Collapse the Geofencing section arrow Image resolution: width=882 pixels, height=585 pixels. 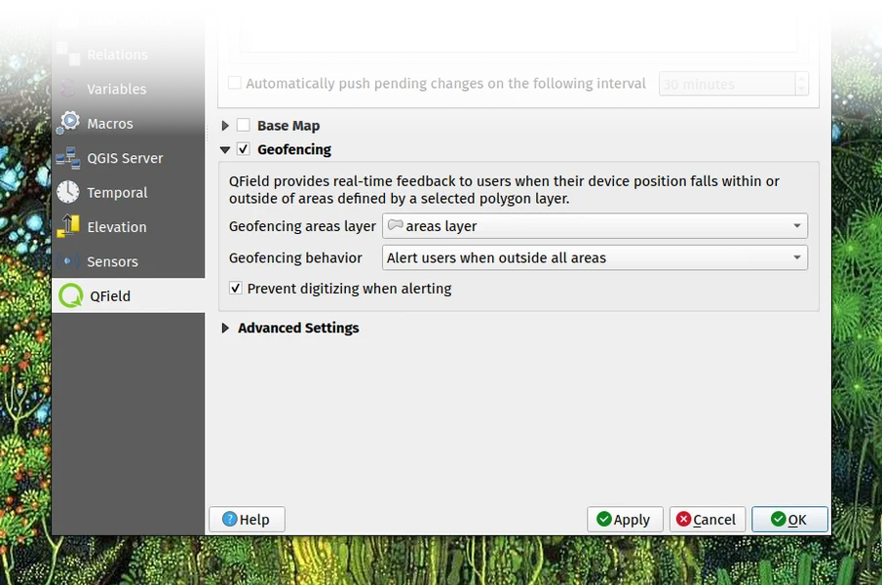(x=226, y=150)
